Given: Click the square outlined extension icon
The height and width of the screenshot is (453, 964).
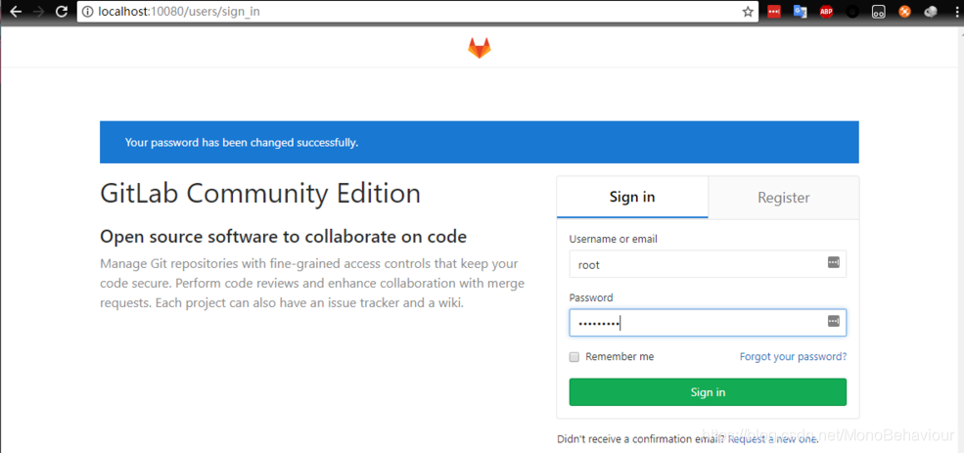Looking at the screenshot, I should click(879, 11).
